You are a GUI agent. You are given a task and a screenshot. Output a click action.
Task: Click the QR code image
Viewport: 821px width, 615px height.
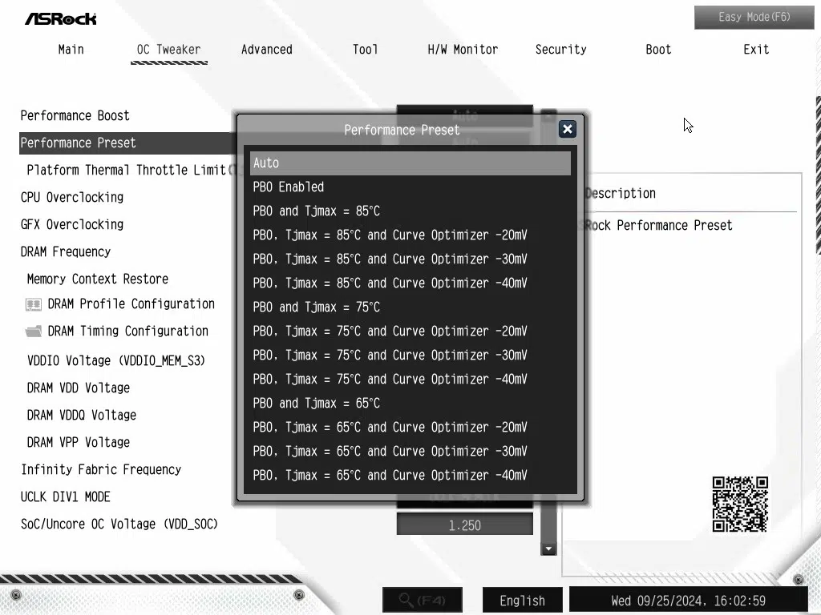(x=740, y=504)
